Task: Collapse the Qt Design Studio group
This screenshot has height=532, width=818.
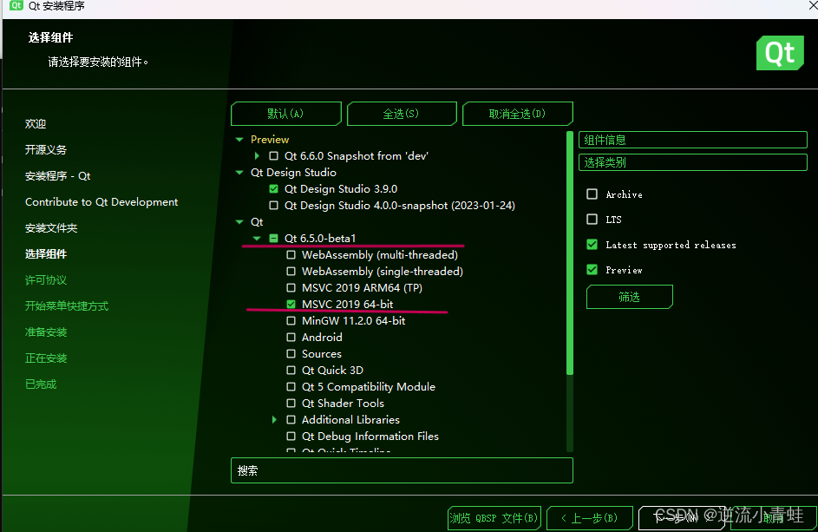Action: click(x=239, y=173)
